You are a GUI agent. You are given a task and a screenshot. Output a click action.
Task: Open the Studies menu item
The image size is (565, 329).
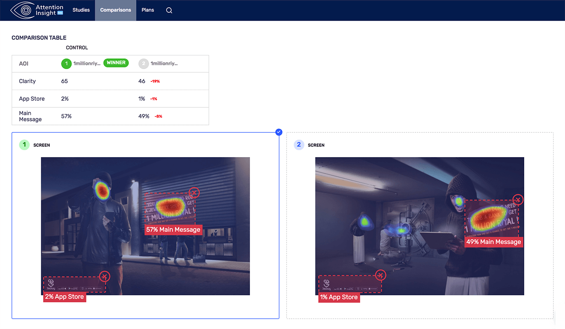81,10
